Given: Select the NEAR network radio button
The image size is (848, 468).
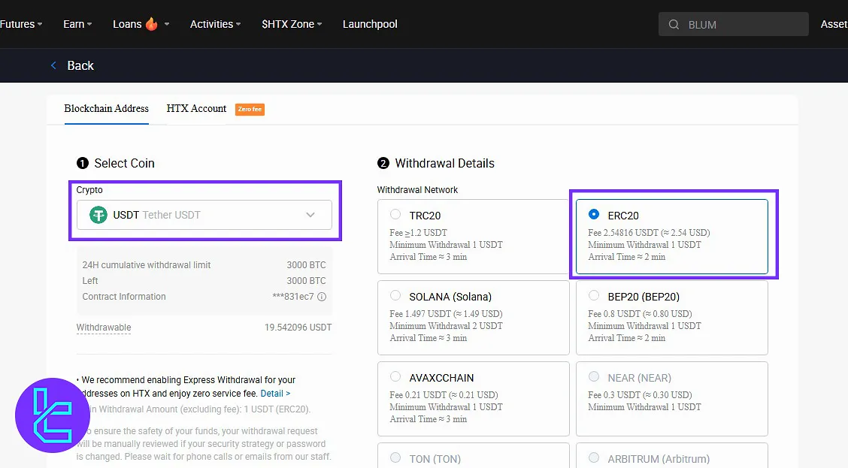Looking at the screenshot, I should click(x=594, y=376).
